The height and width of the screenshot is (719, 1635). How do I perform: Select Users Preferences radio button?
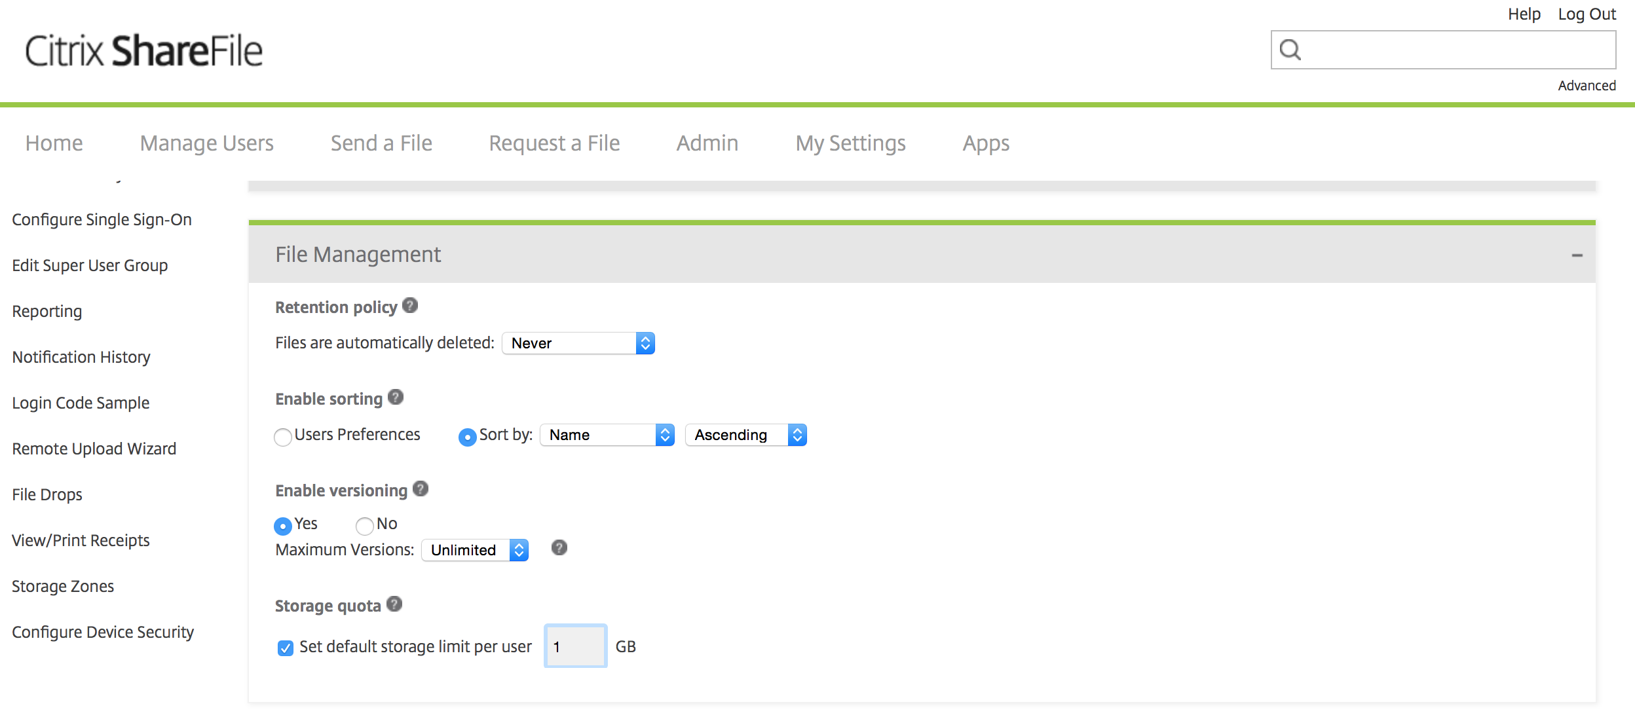[x=283, y=437]
